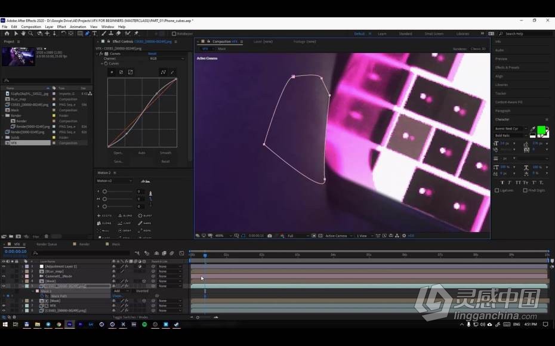Screen dimensions: 555x346
Task: Enable the Hindi Digits checkbox
Action: click(525, 190)
